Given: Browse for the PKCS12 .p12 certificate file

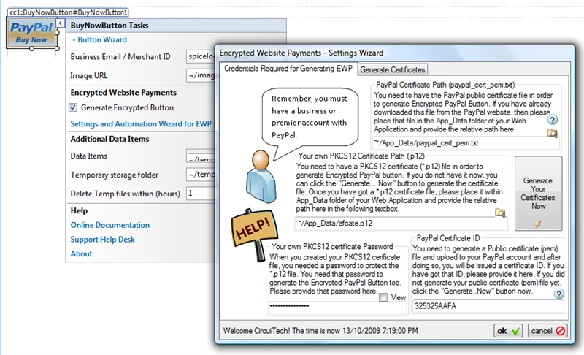Looking at the screenshot, I should click(x=500, y=213).
